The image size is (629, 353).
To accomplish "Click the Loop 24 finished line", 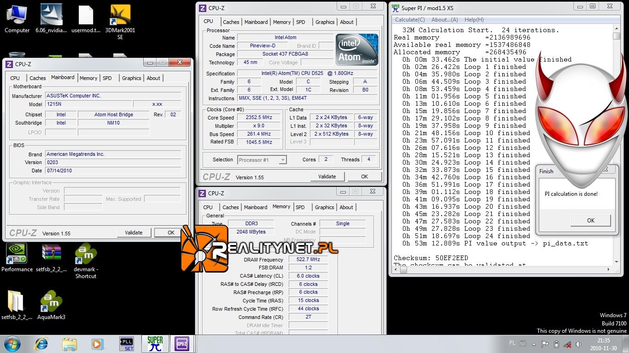I will tap(466, 236).
